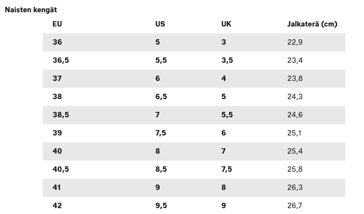Click foot length 24,3 cell
This screenshot has height=214, width=364.
[x=295, y=97]
